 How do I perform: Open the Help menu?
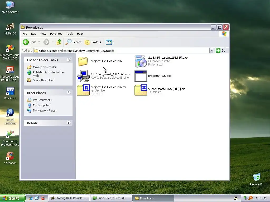click(x=80, y=34)
